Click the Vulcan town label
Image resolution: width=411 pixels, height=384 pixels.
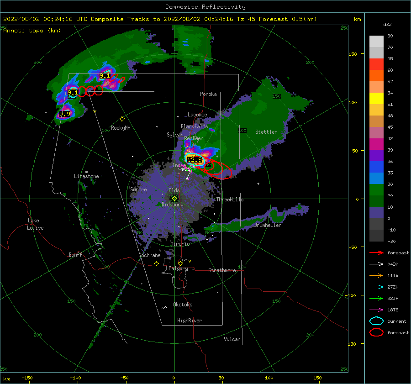point(232,339)
